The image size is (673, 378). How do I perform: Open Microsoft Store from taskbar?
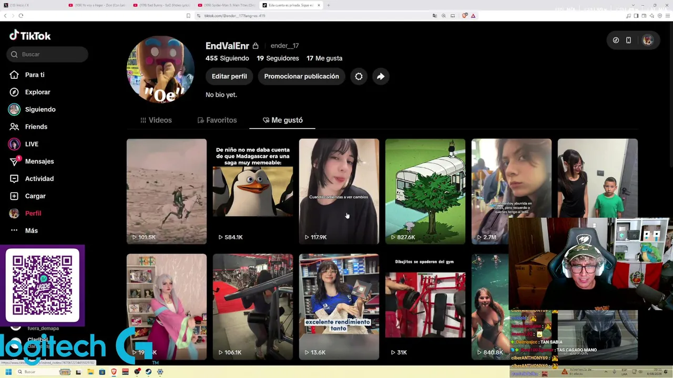point(102,372)
